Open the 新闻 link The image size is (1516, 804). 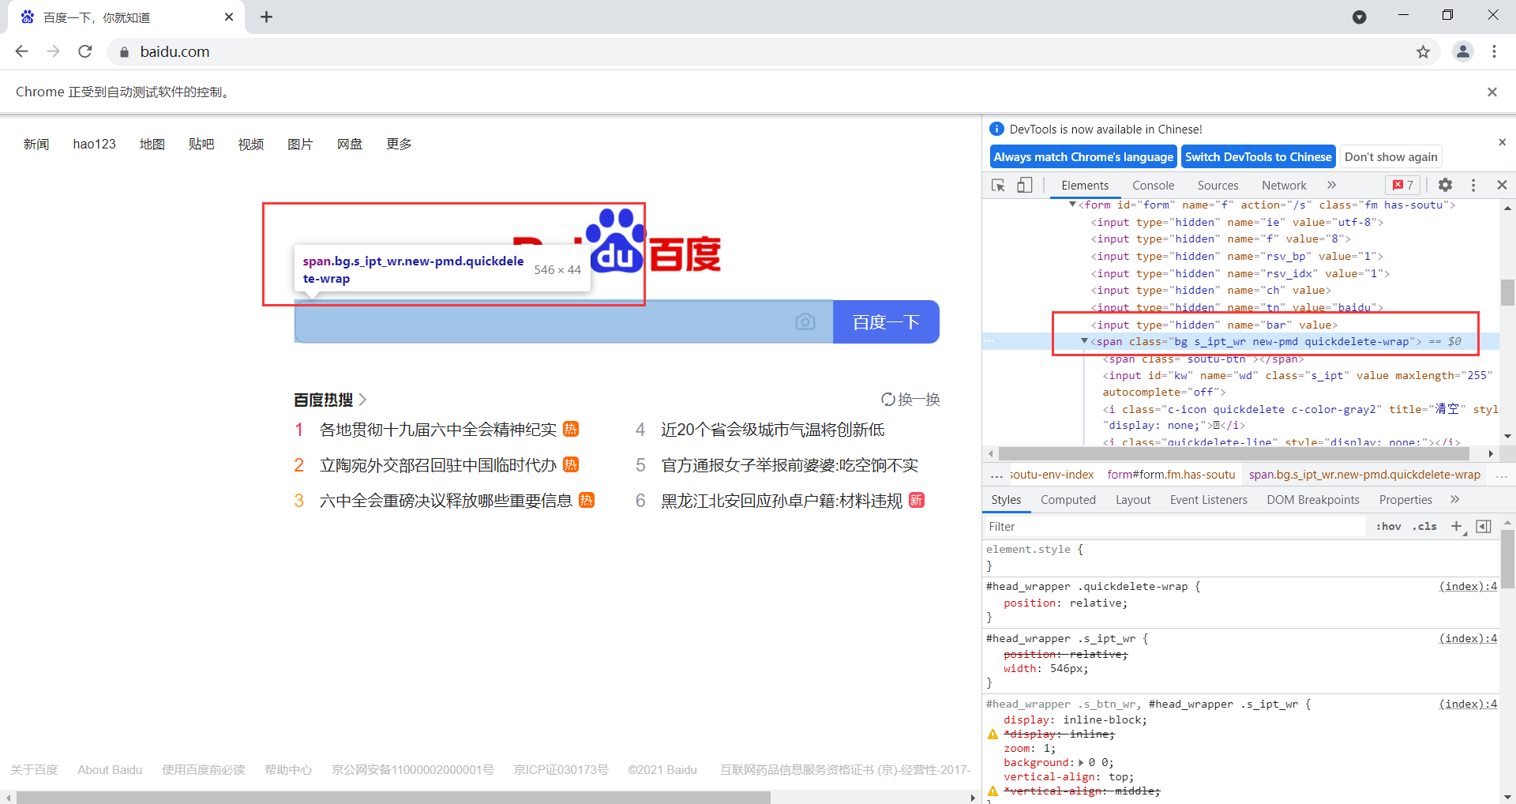click(x=36, y=144)
